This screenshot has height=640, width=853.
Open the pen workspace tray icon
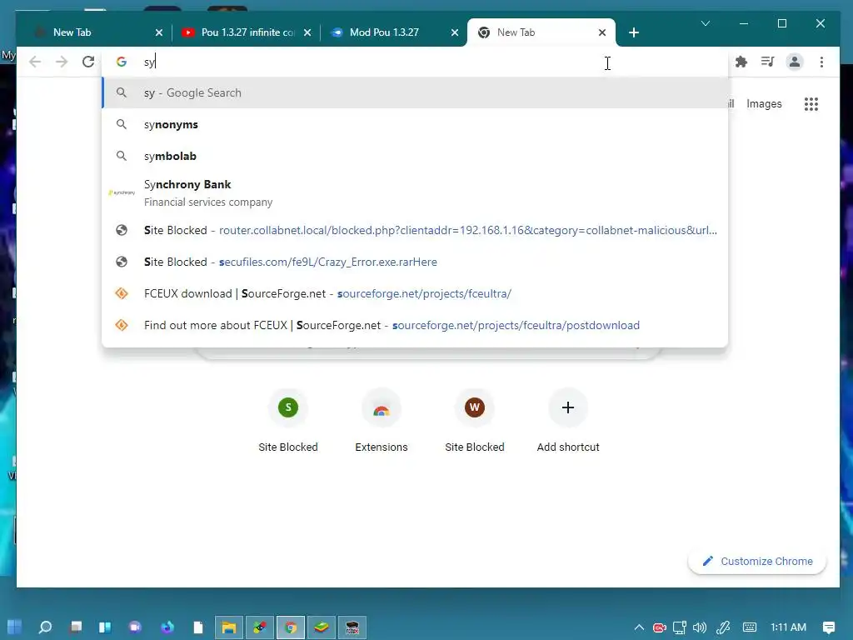tap(723, 627)
